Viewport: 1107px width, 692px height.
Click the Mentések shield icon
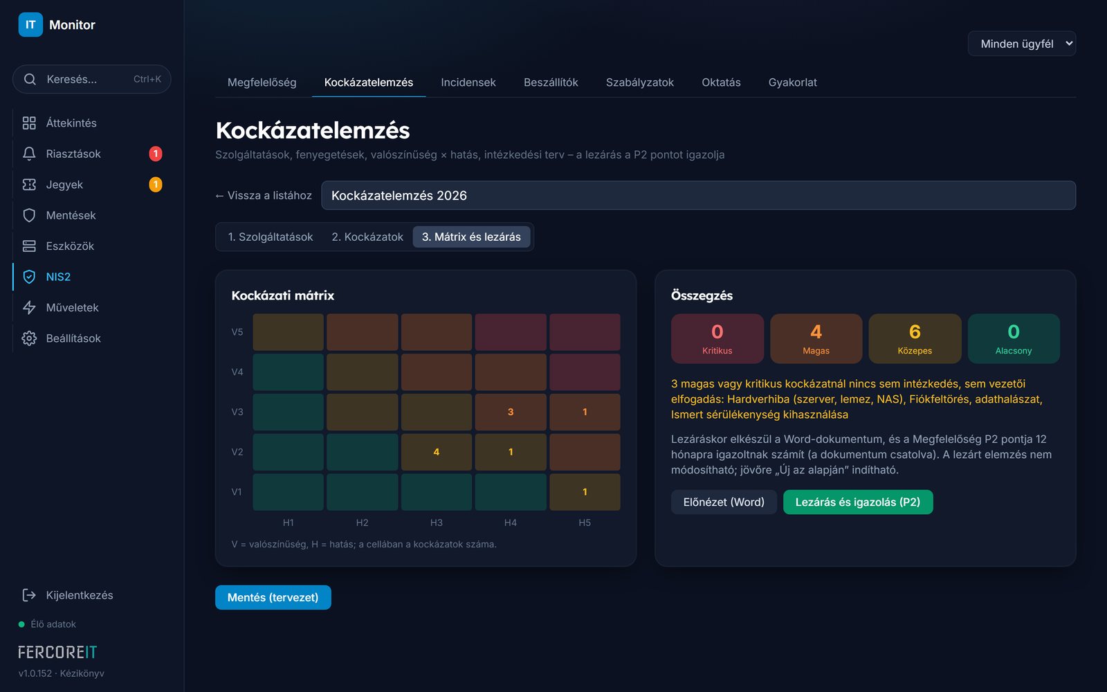(x=29, y=215)
